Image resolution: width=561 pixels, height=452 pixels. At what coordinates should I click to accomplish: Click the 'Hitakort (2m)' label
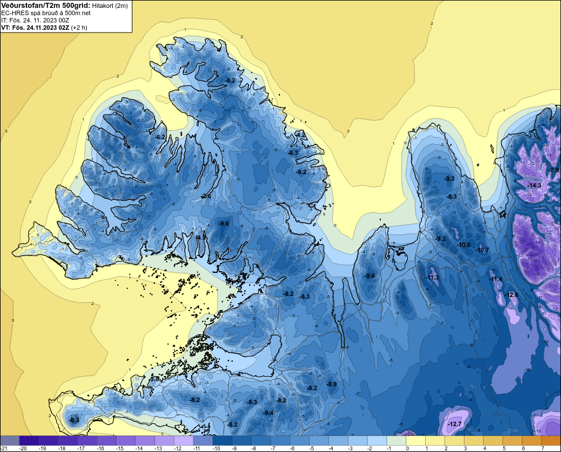(x=109, y=6)
